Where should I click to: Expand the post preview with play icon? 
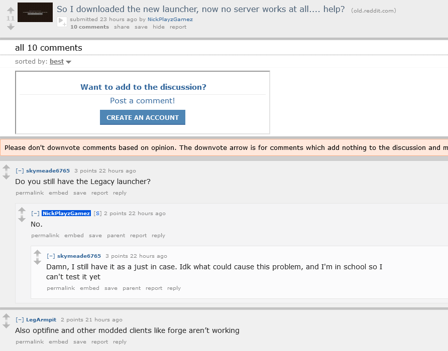[x=62, y=22]
